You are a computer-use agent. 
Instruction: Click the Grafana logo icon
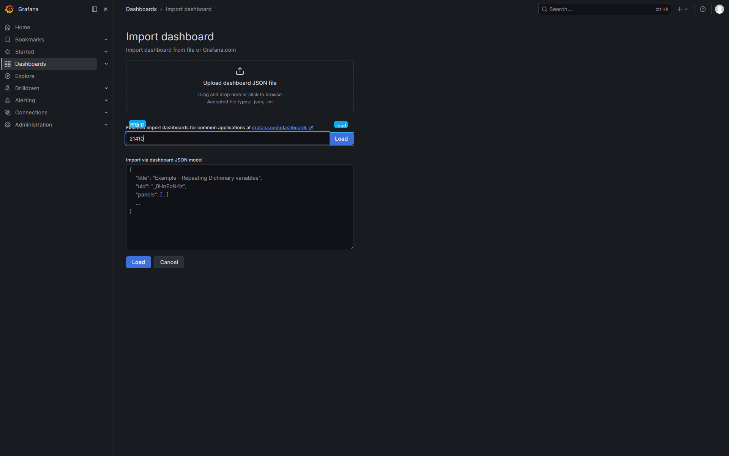[x=9, y=9]
